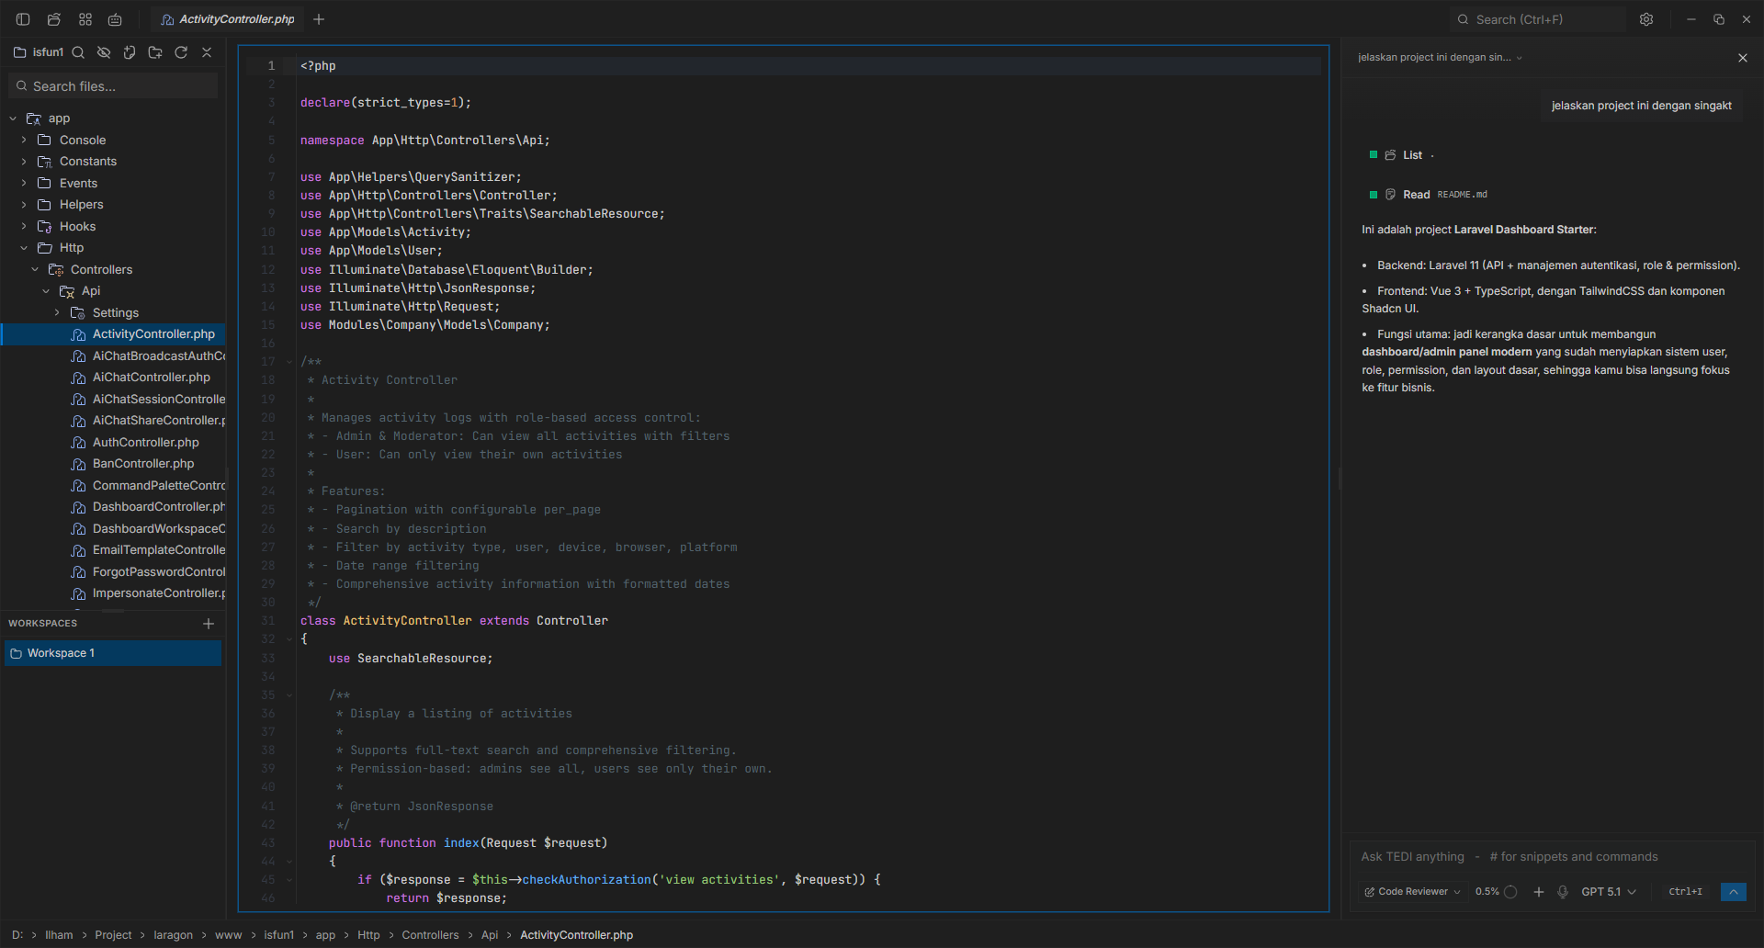Expand the Hooks folder
Screen dimensions: 1764x948
(x=24, y=227)
